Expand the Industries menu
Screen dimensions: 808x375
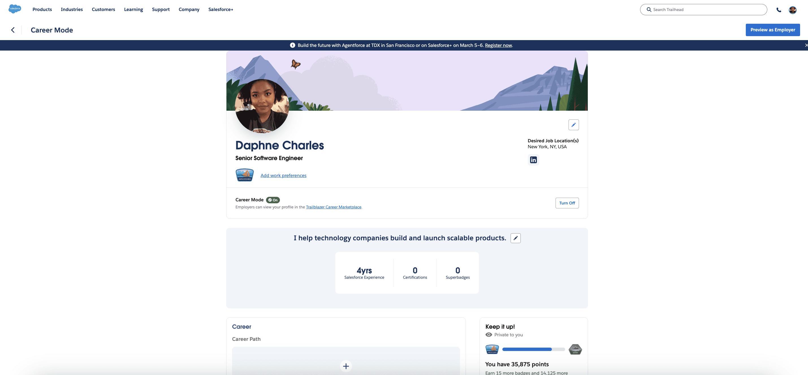coord(72,9)
